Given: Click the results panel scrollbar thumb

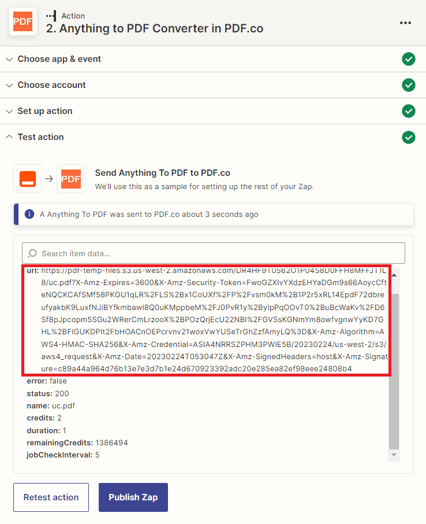Looking at the screenshot, I should pos(394,370).
